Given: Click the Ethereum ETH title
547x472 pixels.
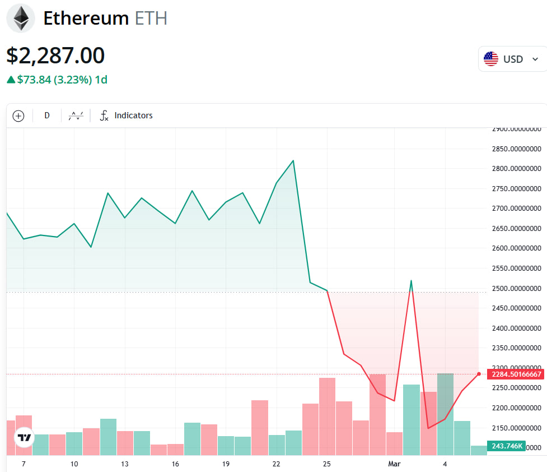Looking at the screenshot, I should click(x=105, y=18).
